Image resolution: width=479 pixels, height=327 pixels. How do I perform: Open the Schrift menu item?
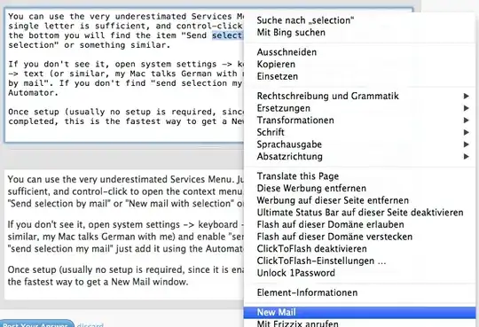coord(359,132)
